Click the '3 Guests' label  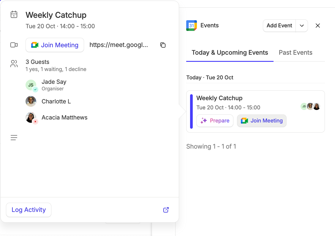pos(37,62)
